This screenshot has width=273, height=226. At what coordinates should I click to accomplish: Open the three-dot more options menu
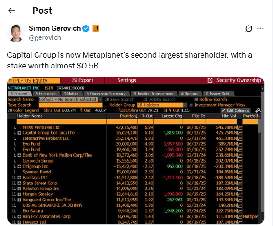click(260, 28)
